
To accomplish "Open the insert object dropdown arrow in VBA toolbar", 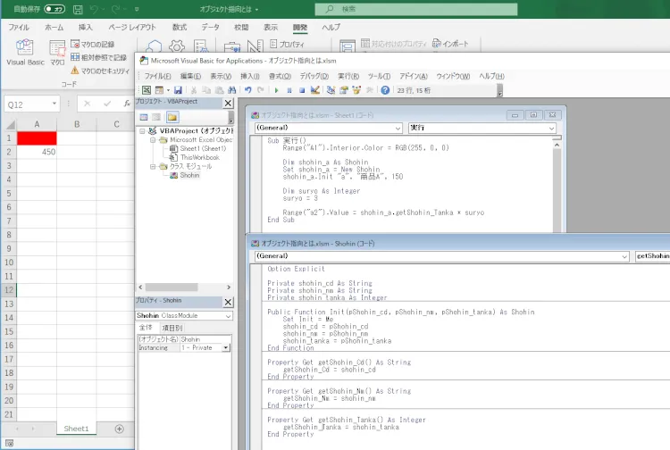I will [168, 90].
